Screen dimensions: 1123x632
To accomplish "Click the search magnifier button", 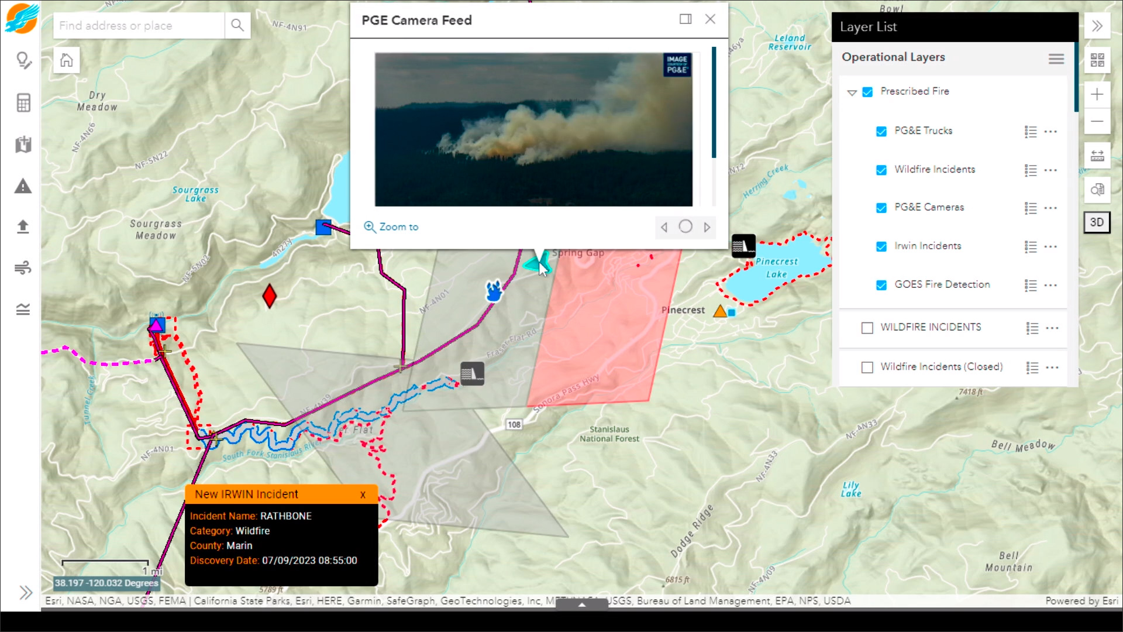I will [x=237, y=25].
